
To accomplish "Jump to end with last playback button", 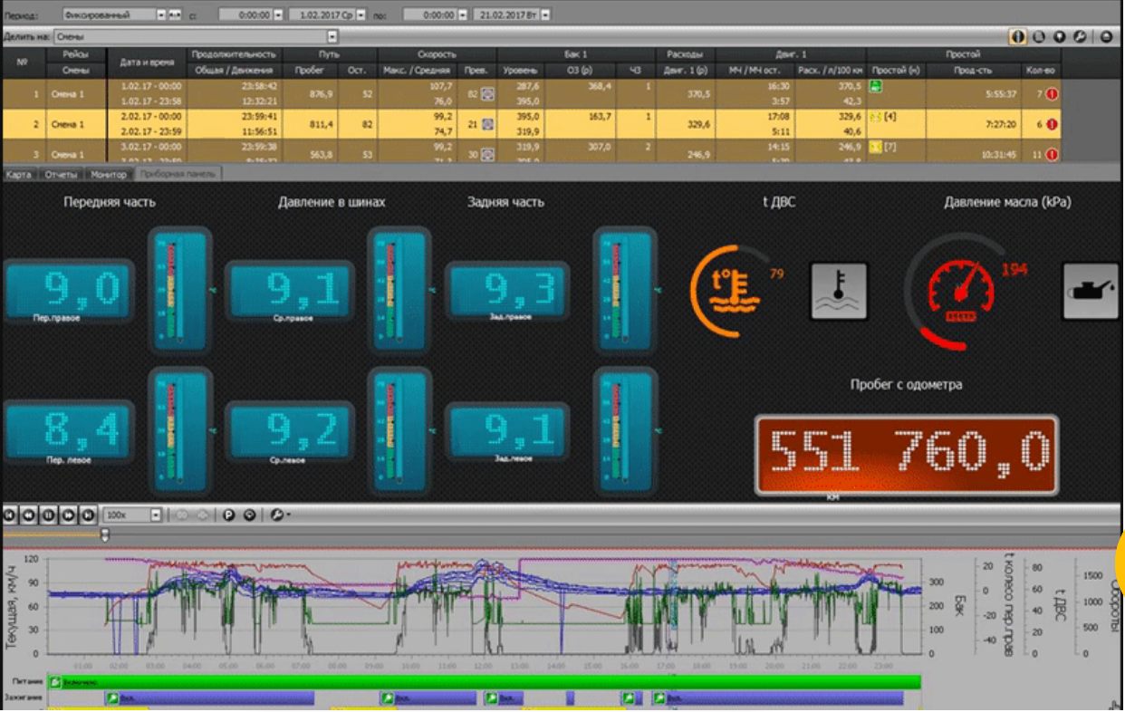I will coord(88,515).
